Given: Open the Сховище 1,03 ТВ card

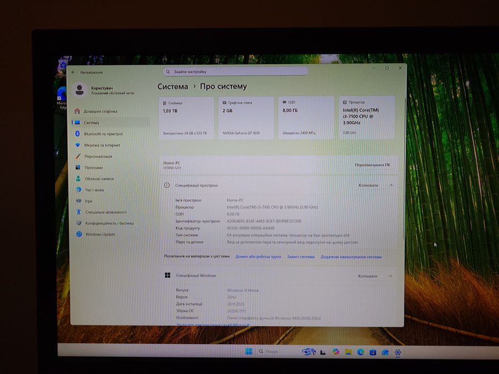Looking at the screenshot, I should [x=187, y=118].
